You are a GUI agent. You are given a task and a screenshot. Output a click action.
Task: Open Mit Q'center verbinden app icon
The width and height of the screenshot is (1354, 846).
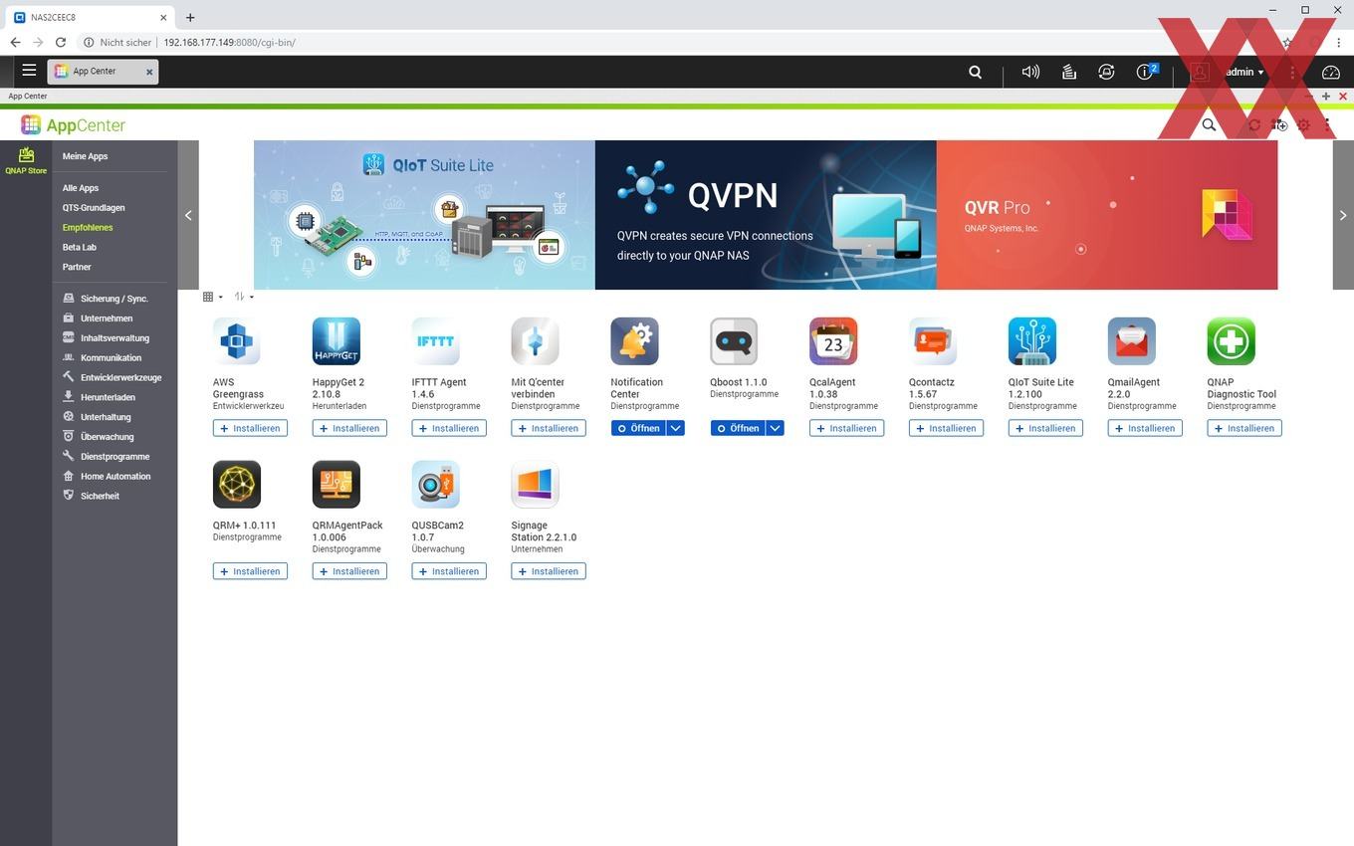(x=536, y=341)
